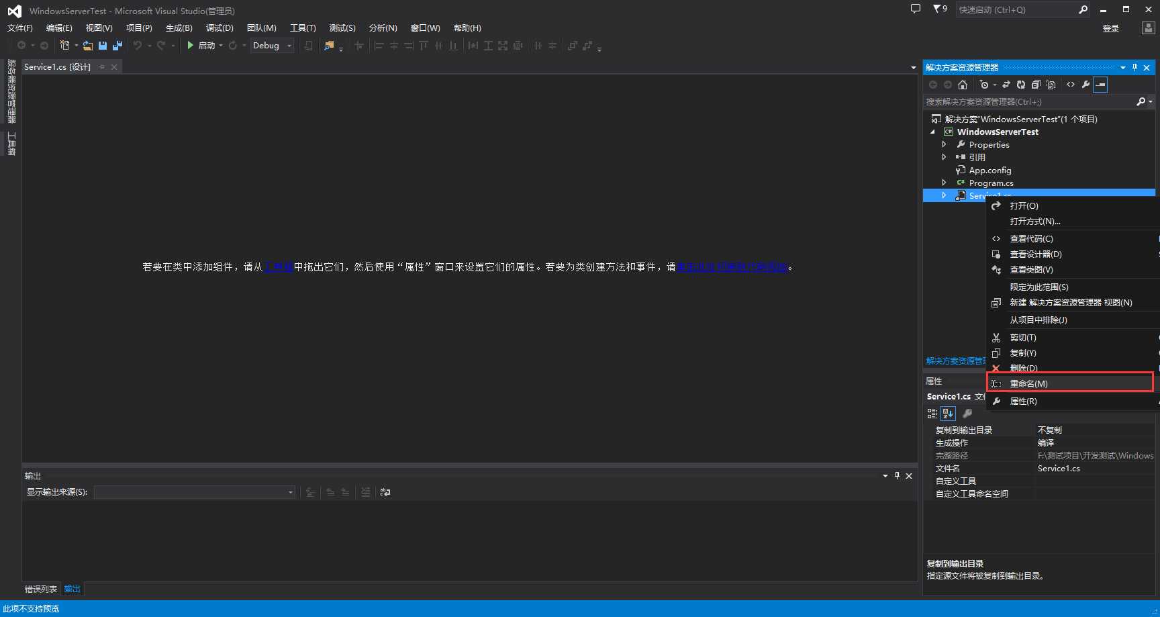Start debugging with the green play button

coord(191,46)
